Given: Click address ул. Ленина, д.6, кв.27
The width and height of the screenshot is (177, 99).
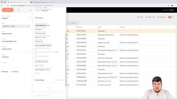Looking at the screenshot, I should click(105, 85).
